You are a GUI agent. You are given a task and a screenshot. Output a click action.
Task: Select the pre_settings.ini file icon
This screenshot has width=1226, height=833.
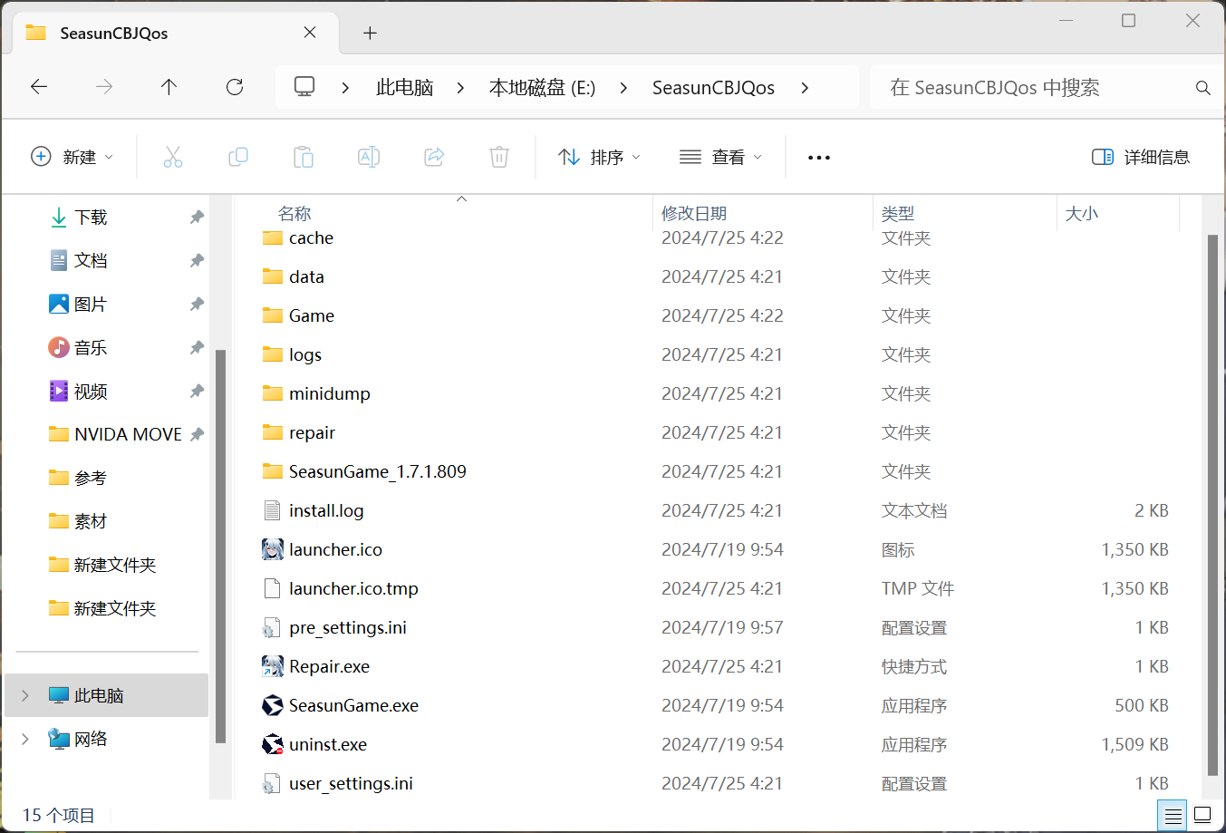(271, 627)
